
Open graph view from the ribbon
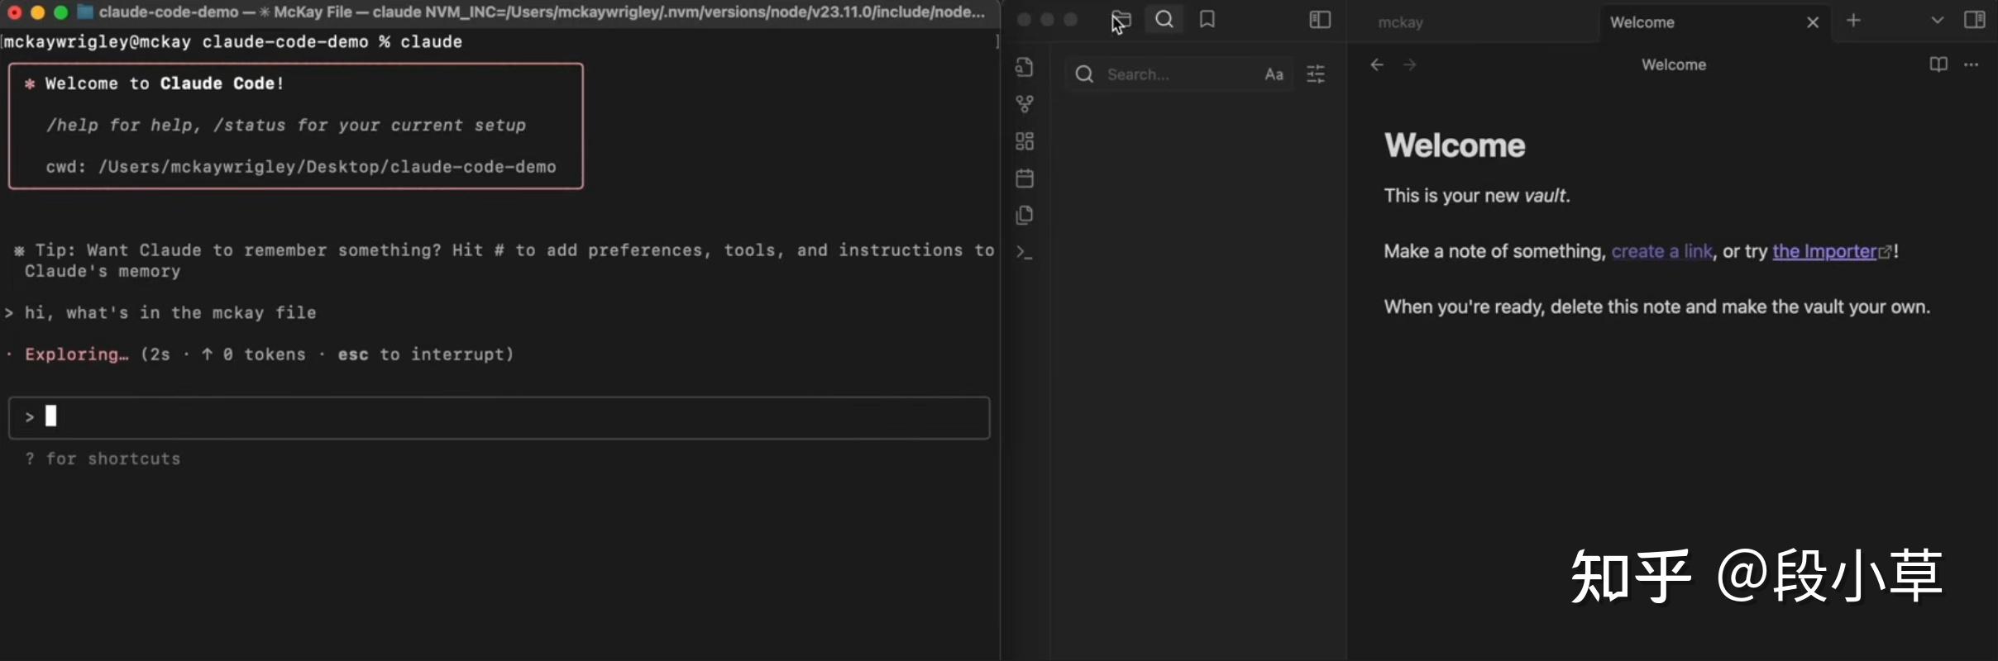click(x=1025, y=104)
